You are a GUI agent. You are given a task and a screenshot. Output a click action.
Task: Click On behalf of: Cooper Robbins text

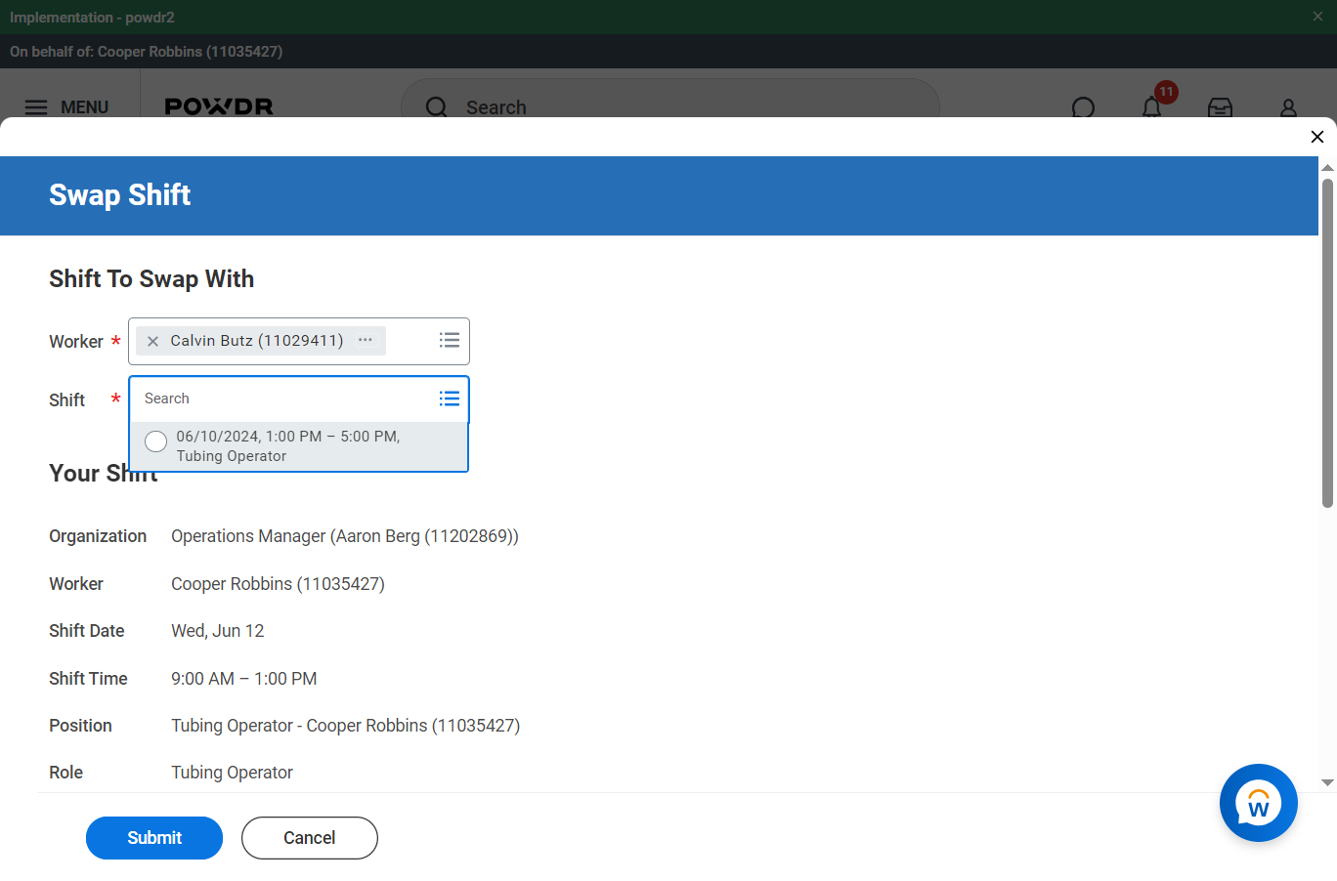(147, 52)
